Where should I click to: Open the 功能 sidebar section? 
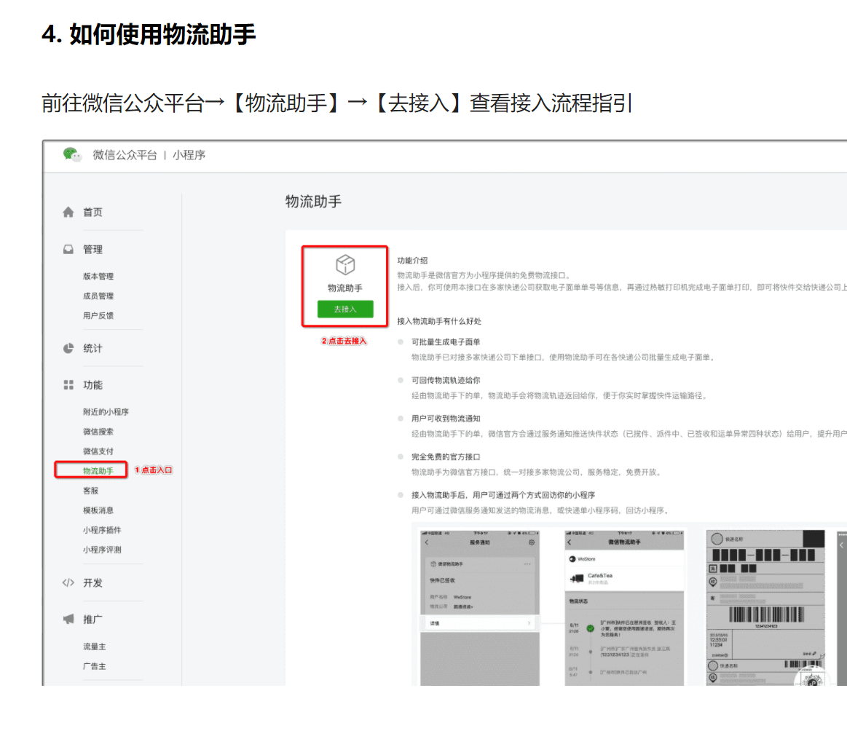pos(92,385)
